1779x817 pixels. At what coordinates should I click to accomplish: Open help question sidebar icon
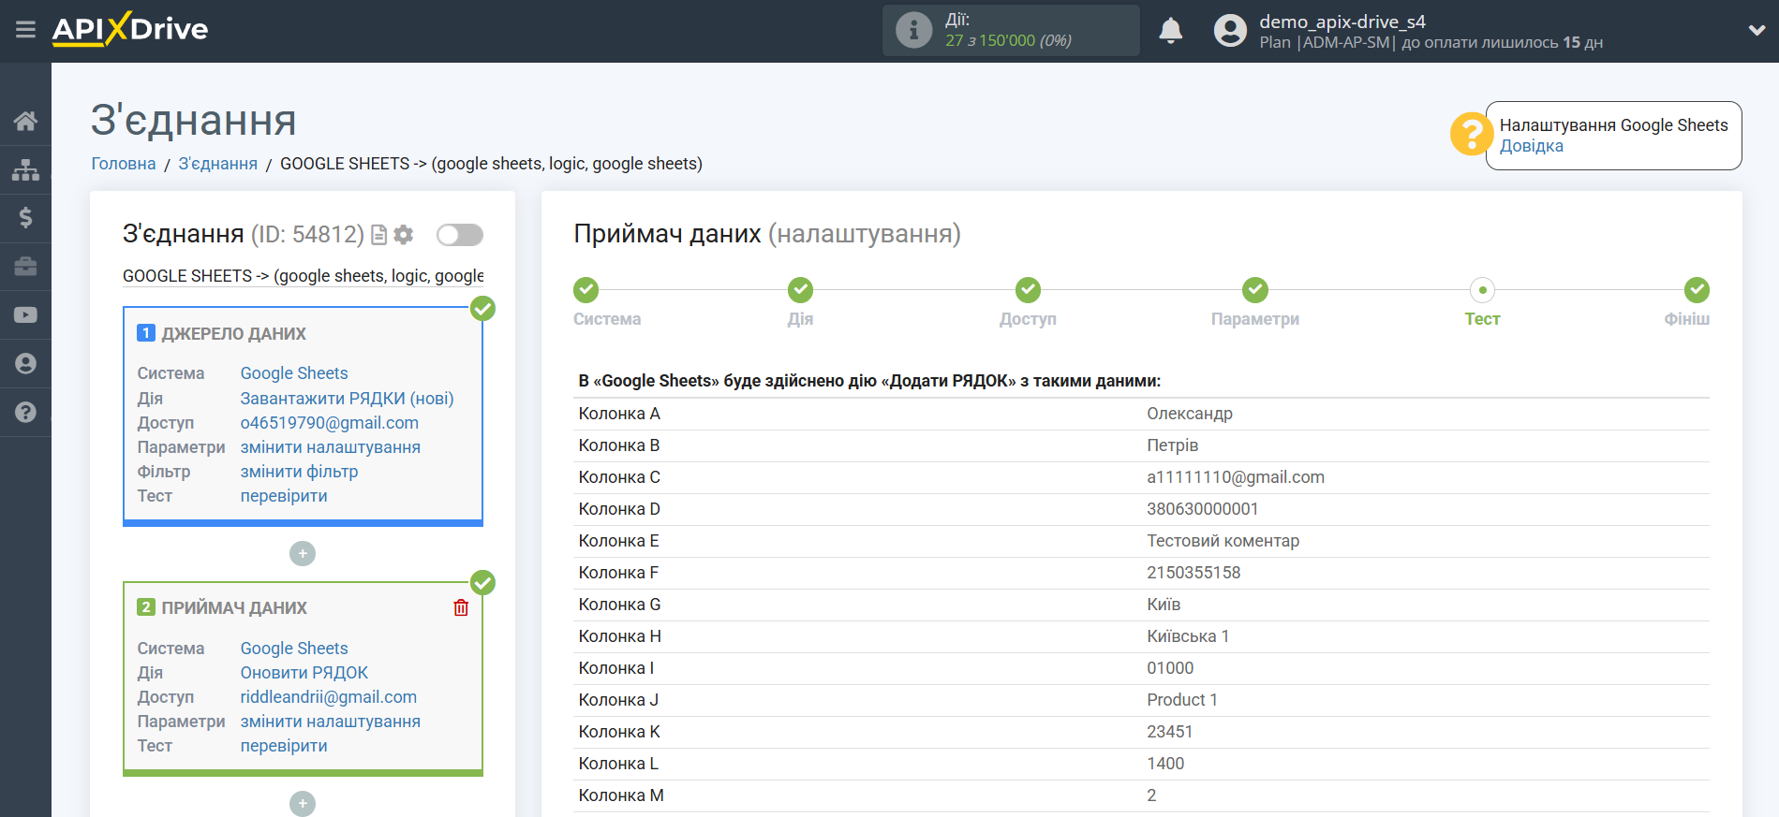pos(25,412)
